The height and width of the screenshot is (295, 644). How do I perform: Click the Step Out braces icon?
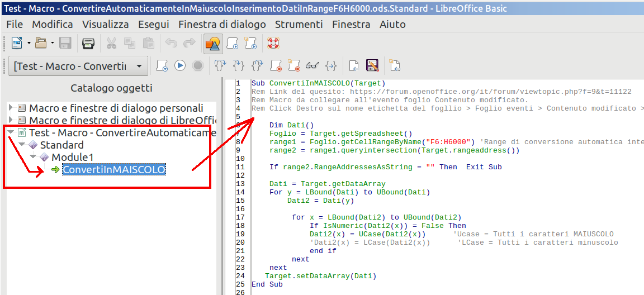tap(258, 65)
